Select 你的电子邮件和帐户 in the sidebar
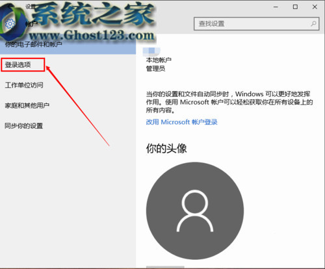Screen dimensions: 325x269 coord(68,45)
